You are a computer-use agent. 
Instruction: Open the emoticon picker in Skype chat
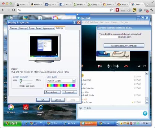(80, 108)
